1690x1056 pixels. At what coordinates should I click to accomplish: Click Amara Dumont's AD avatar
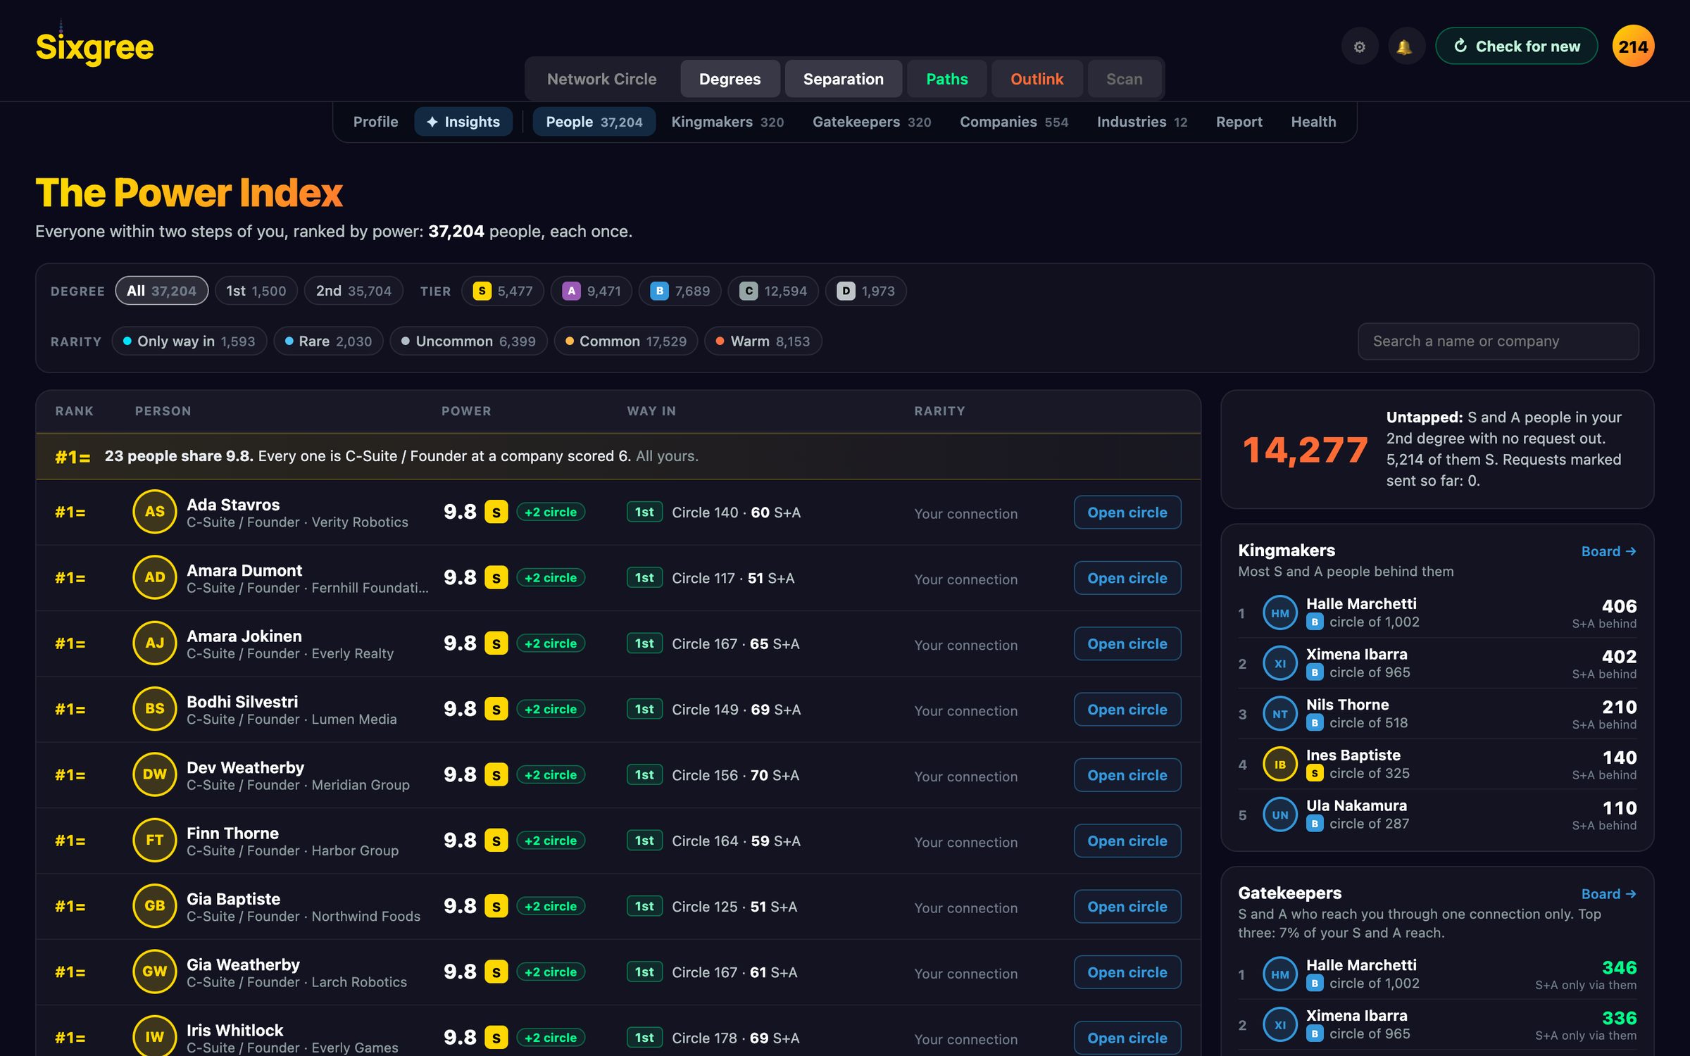154,577
